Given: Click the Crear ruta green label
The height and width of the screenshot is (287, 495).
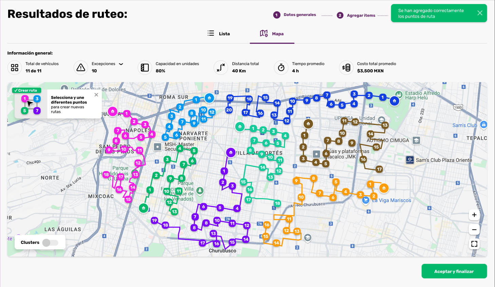Looking at the screenshot, I should [x=26, y=90].
